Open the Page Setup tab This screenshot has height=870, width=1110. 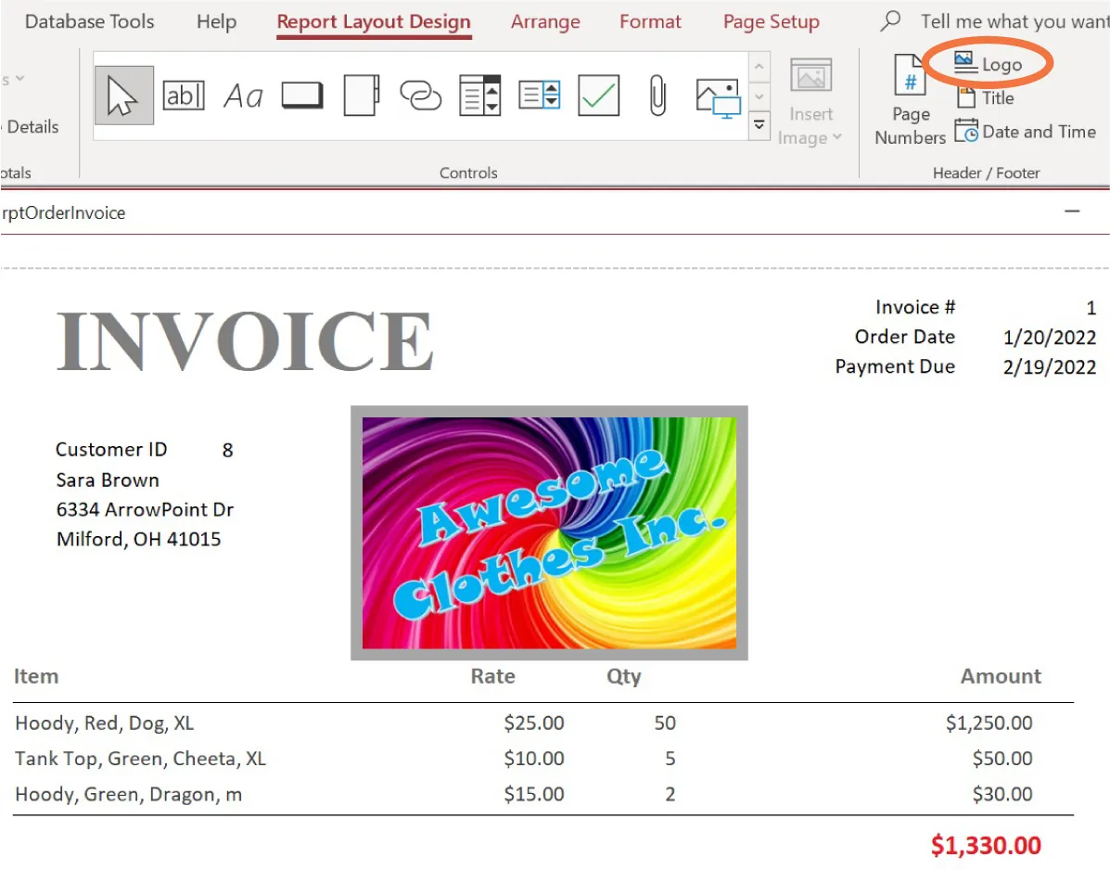771,21
